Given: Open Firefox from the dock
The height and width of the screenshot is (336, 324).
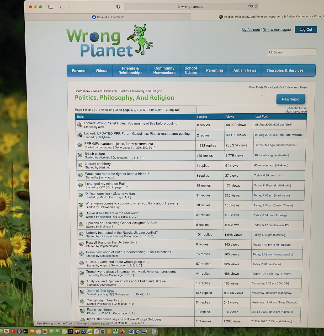Looking at the screenshot, I should (x=122, y=332).
